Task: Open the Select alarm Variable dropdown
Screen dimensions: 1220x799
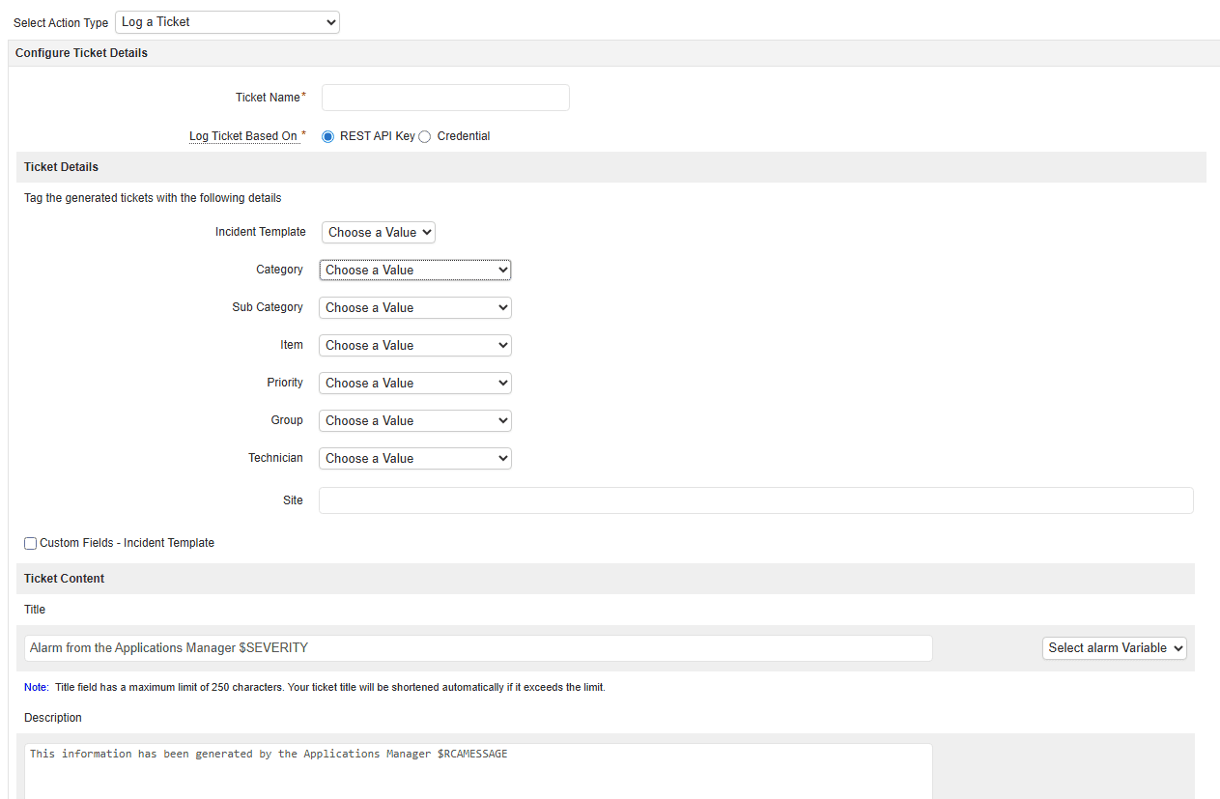Action: pyautogui.click(x=1114, y=647)
